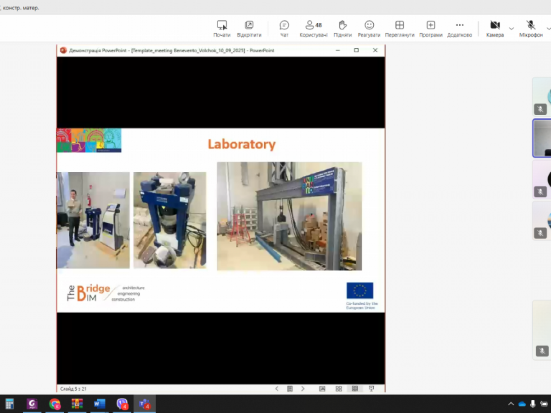
Task: Select the highlighted participant video thumbnail
Action: point(542,138)
